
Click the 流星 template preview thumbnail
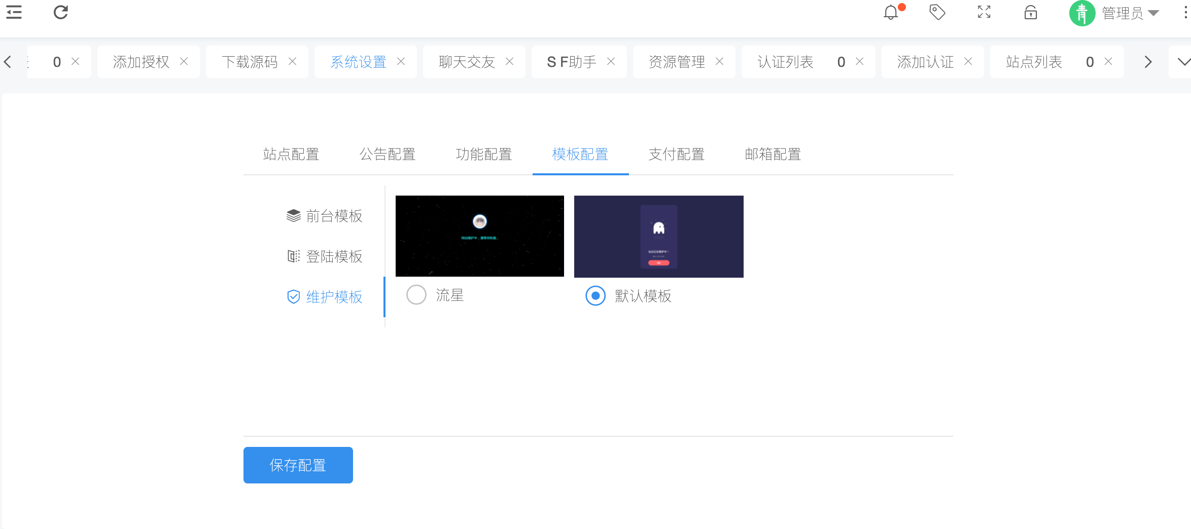(480, 236)
